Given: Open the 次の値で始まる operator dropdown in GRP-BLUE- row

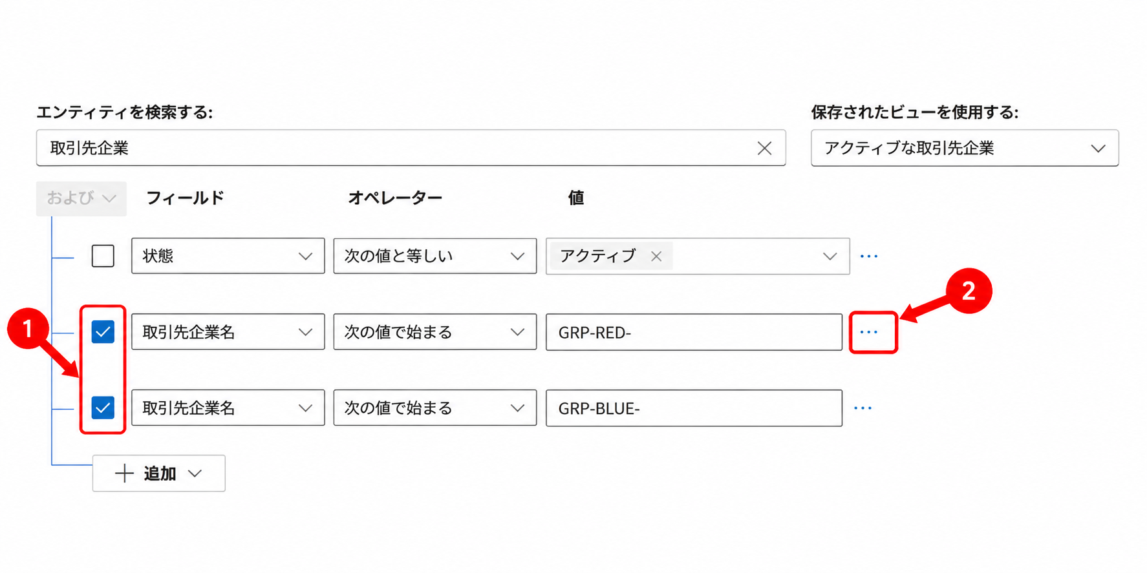Looking at the screenshot, I should pos(435,408).
